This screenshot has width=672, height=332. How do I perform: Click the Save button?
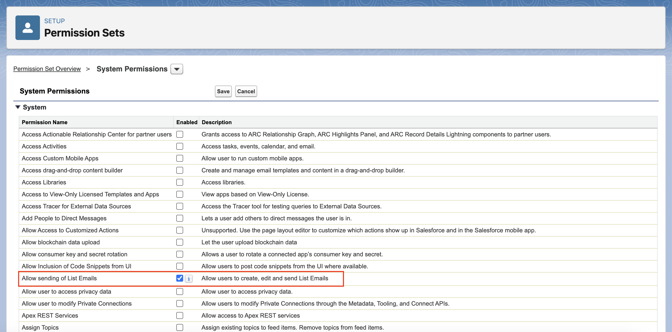click(223, 91)
